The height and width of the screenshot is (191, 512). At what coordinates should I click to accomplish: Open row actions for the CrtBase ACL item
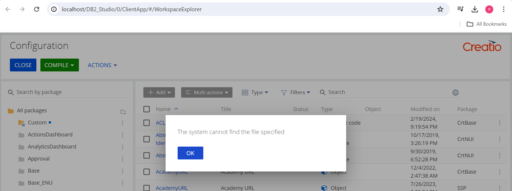tap(499, 123)
